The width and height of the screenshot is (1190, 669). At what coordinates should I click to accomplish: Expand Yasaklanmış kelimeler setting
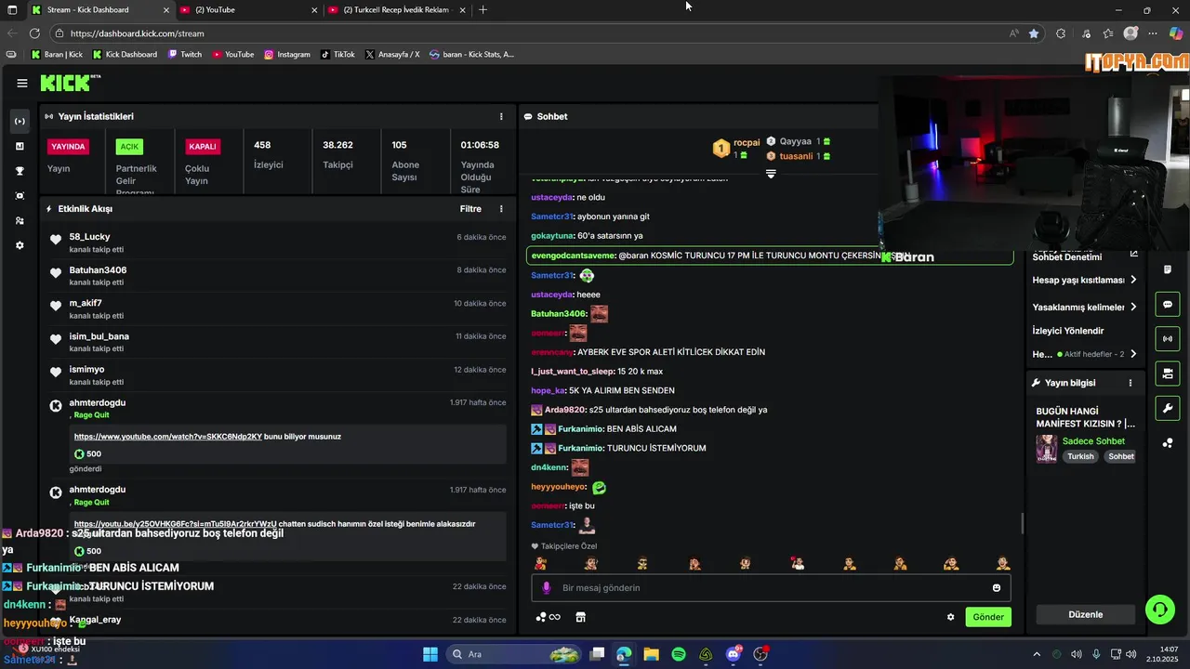(1085, 308)
